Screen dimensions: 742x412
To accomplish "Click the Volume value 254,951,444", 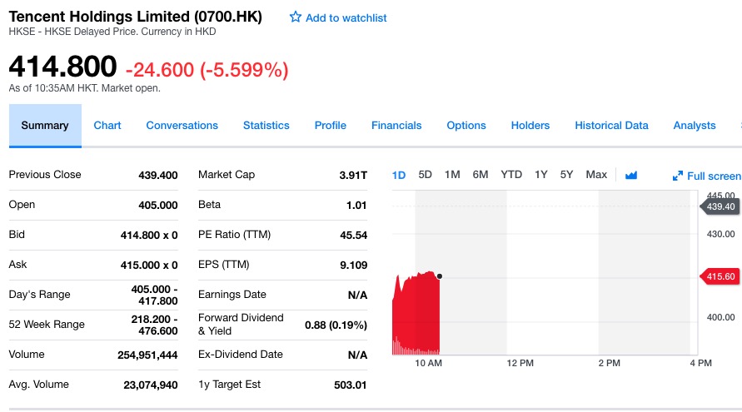I will click(147, 355).
